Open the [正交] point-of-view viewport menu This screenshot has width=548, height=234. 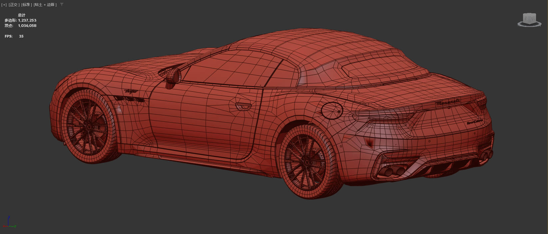(14, 5)
